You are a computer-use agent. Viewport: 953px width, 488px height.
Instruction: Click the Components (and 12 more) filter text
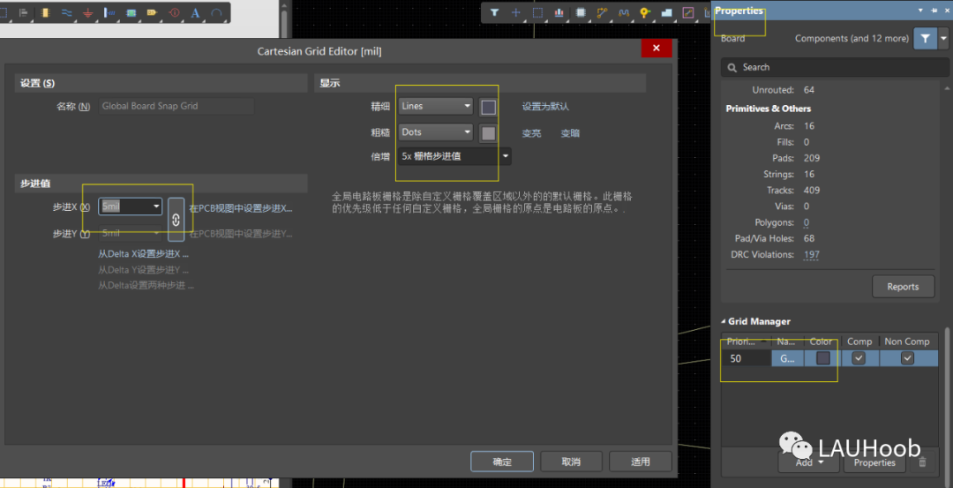point(852,38)
